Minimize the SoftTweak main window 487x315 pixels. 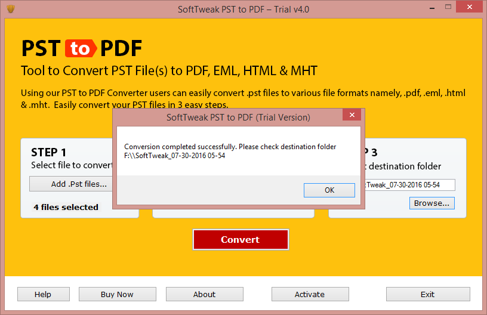(431, 8)
